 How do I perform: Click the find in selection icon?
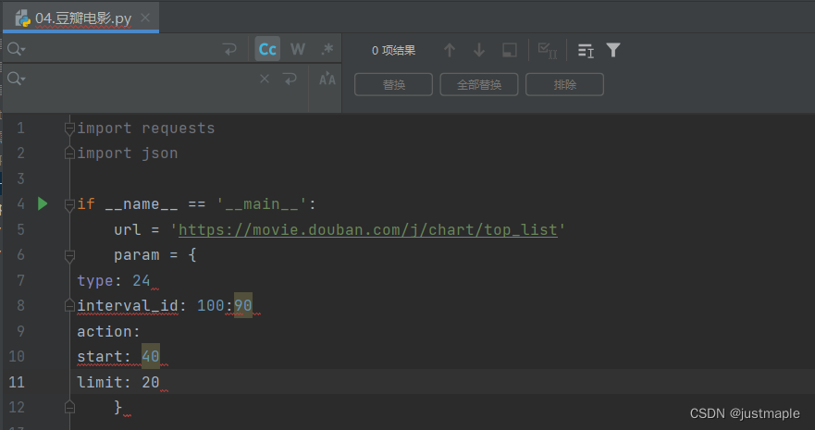510,50
